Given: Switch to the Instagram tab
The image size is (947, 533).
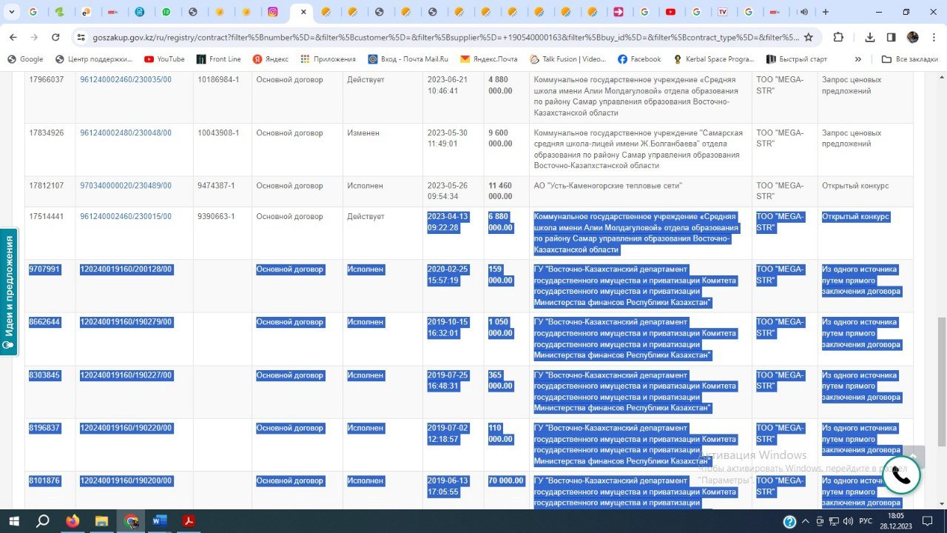Looking at the screenshot, I should click(273, 12).
